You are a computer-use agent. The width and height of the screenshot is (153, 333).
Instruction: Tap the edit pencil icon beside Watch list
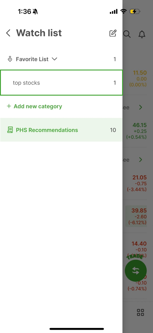coord(113,33)
